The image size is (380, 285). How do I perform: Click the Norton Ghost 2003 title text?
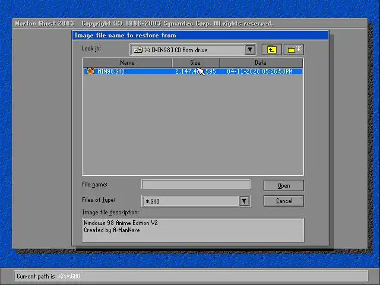pos(45,24)
